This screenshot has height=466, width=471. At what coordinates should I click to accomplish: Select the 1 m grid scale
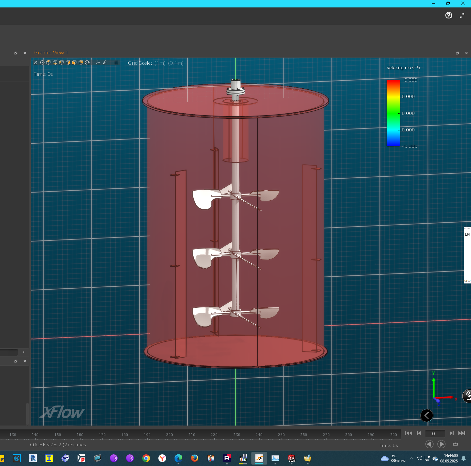point(160,63)
